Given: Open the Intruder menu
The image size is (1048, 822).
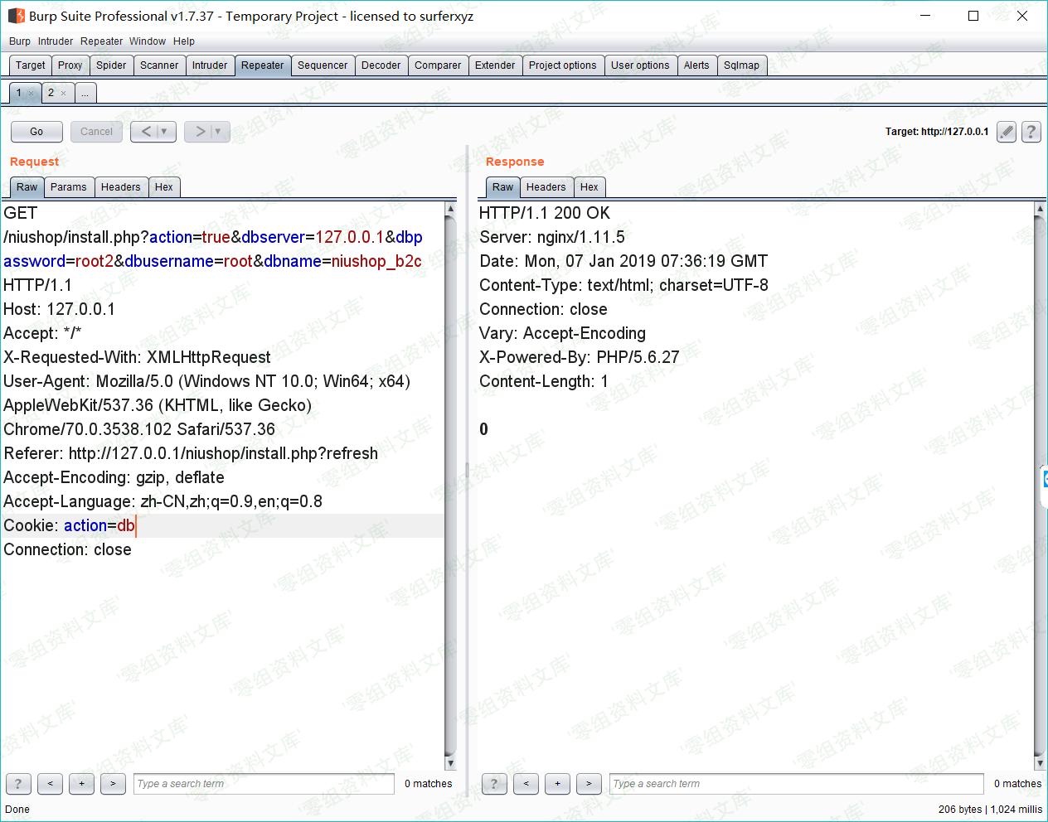Looking at the screenshot, I should click(x=56, y=41).
